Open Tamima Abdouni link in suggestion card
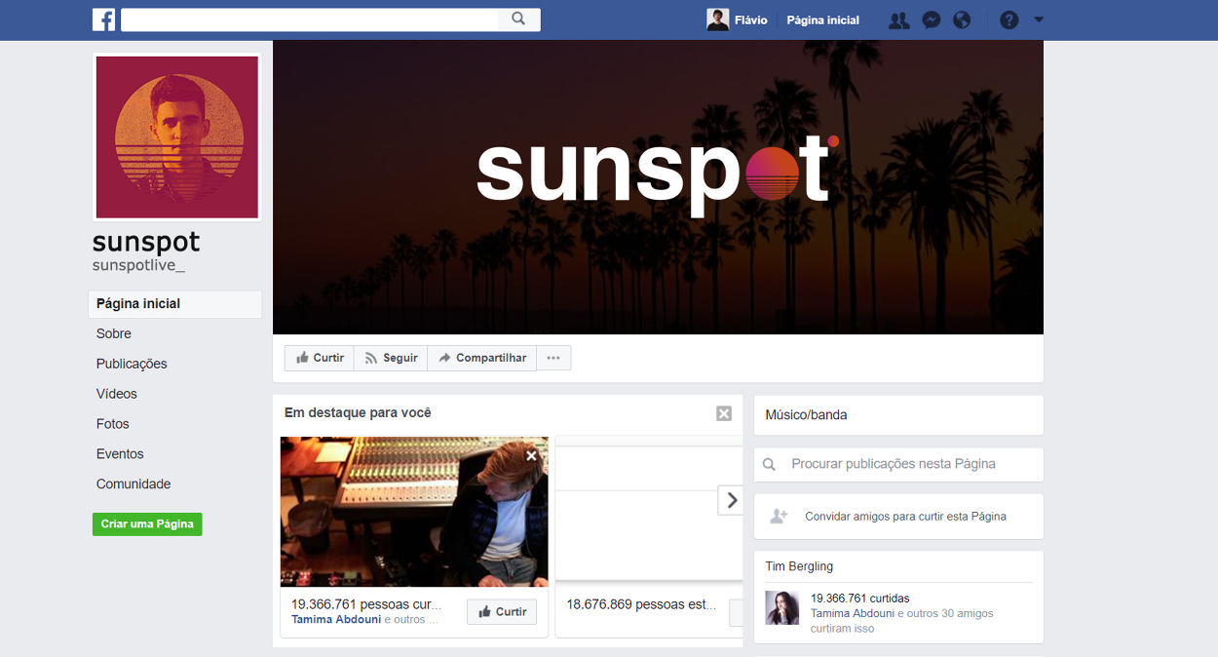Screen dimensions: 1218x657 [336, 620]
